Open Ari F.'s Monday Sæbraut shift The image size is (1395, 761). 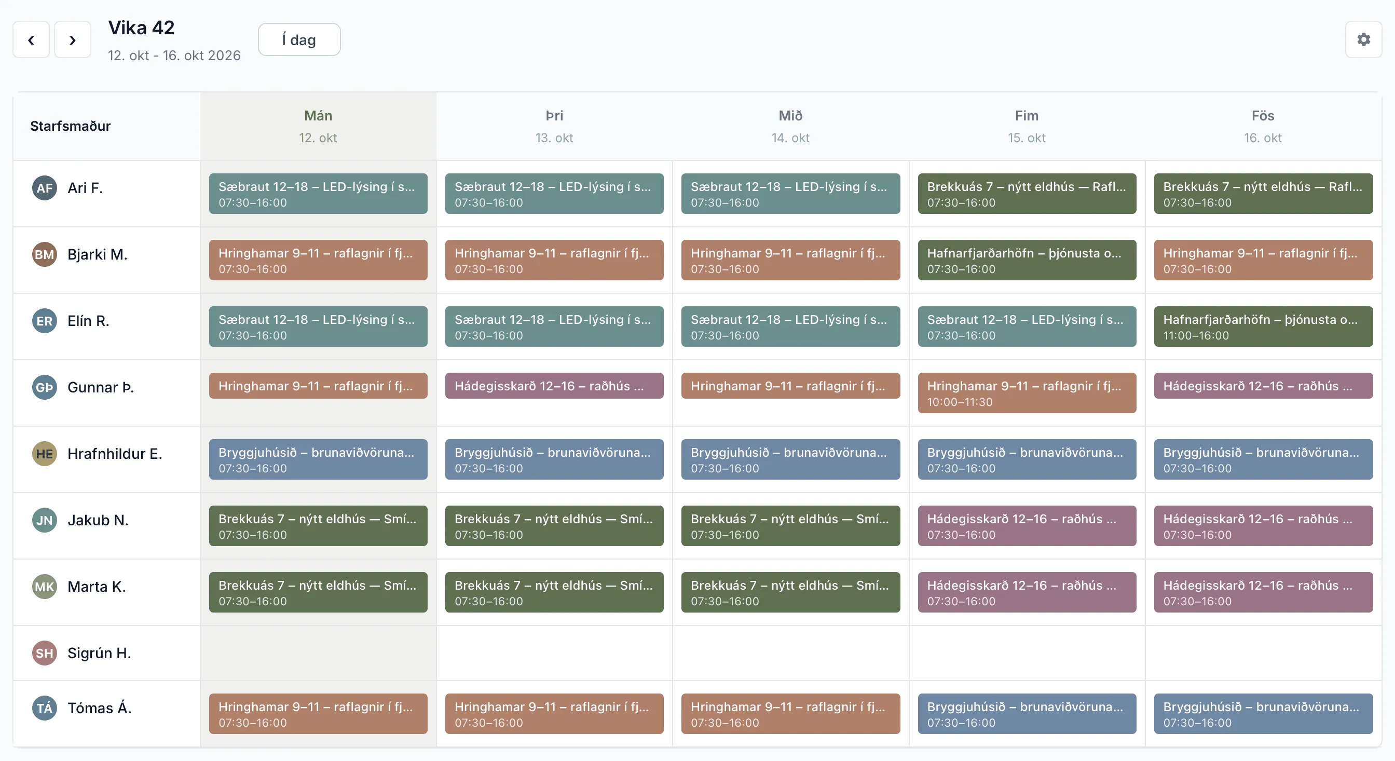coord(318,193)
